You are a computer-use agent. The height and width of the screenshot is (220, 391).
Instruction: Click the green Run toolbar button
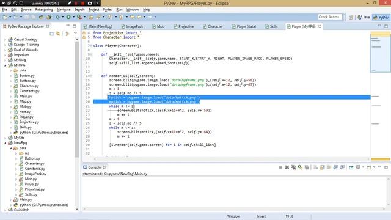[68, 17]
